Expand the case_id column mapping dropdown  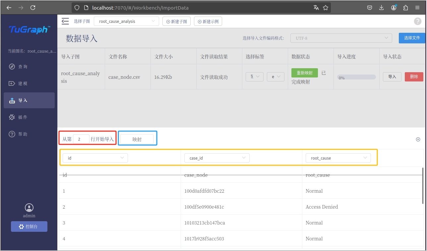[217, 158]
